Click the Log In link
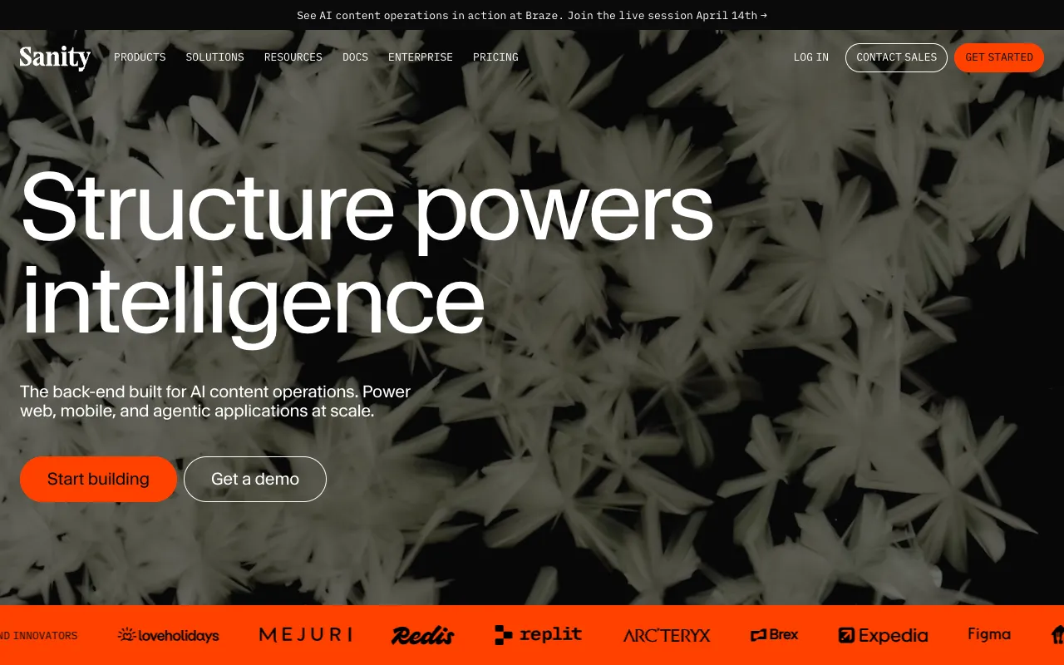This screenshot has height=665, width=1064. click(x=811, y=57)
